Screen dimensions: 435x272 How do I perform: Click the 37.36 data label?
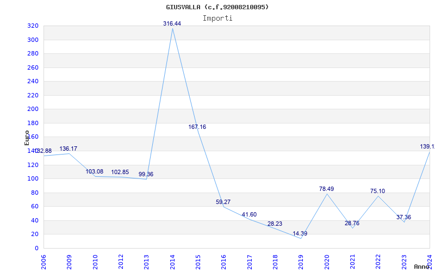pos(403,217)
